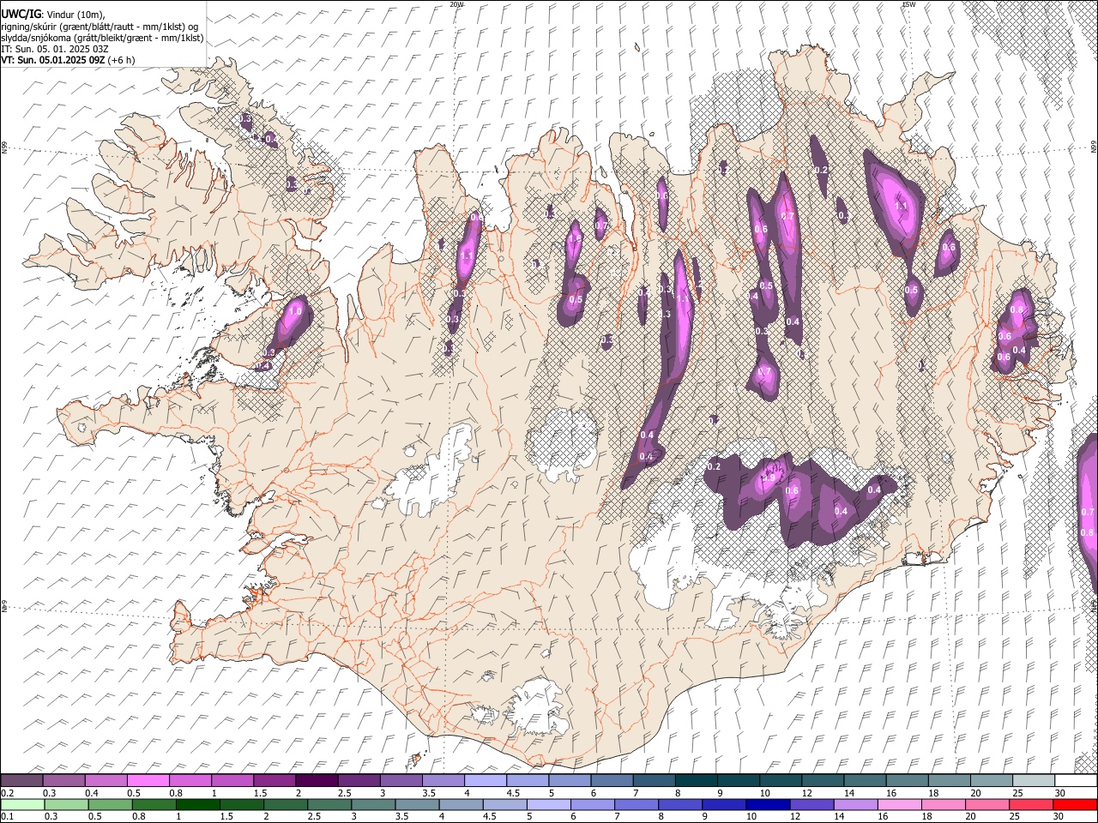This screenshot has width=1098, height=823.
Task: Click the white 30 swatch in upper row
Action: pos(1076,780)
